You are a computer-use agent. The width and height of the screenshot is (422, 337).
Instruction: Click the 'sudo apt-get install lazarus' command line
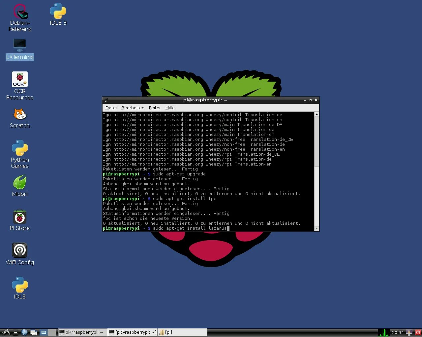[190, 228]
